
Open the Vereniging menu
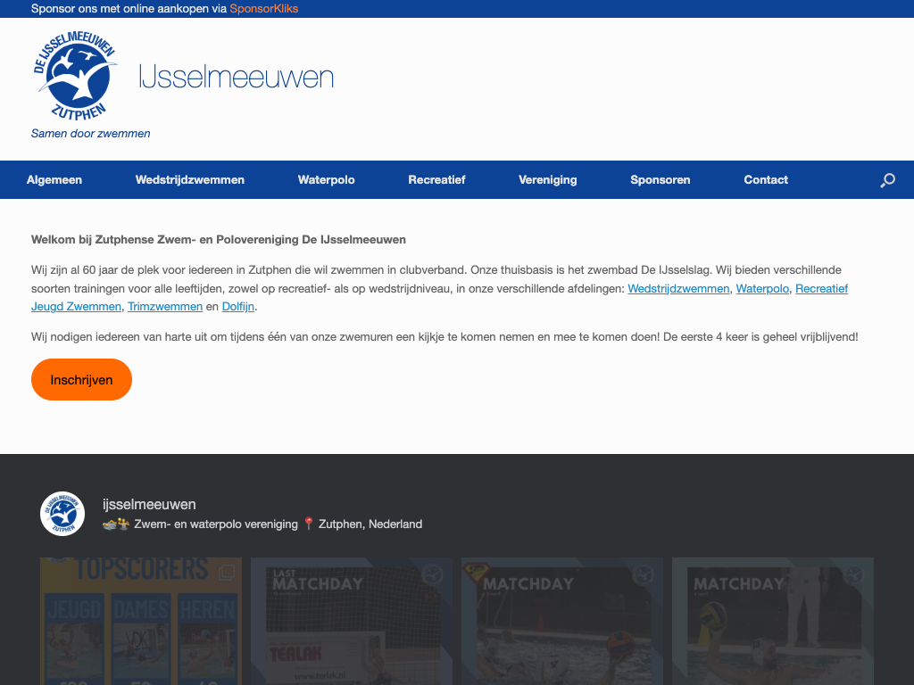[547, 180]
